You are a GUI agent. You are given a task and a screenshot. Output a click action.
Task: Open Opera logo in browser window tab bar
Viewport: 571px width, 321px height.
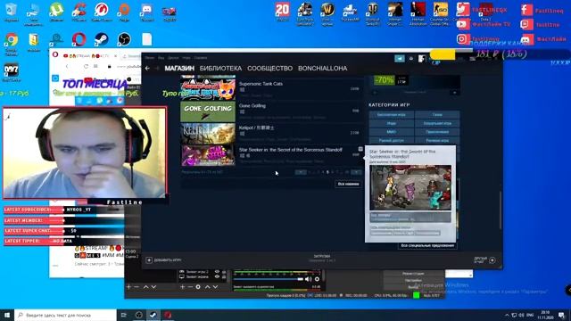55,55
